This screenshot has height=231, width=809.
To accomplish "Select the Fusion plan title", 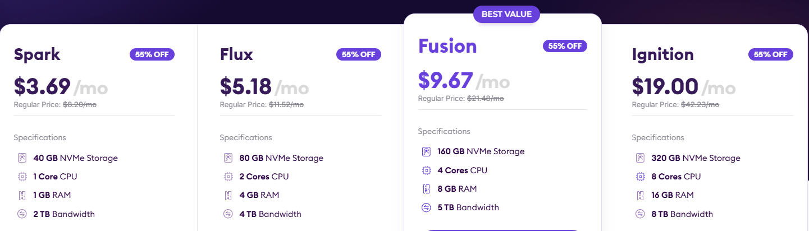I will point(447,46).
